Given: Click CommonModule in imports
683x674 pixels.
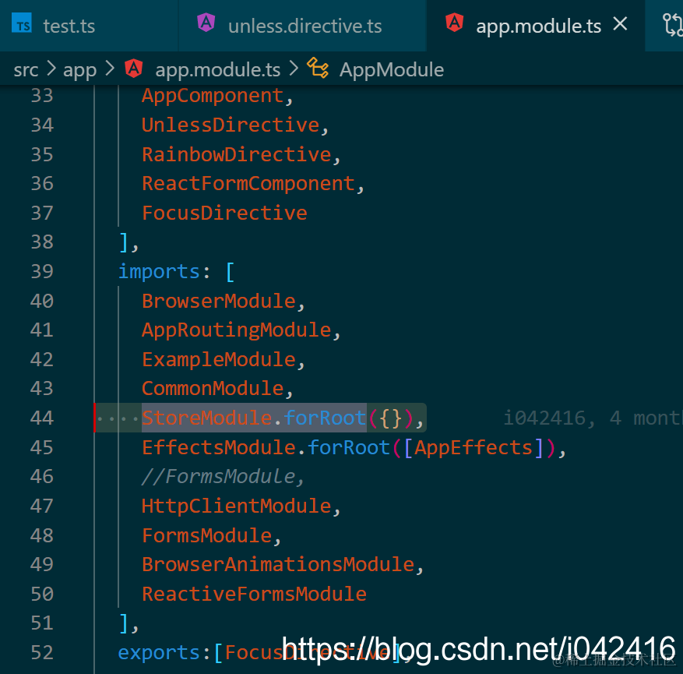Looking at the screenshot, I should point(213,389).
